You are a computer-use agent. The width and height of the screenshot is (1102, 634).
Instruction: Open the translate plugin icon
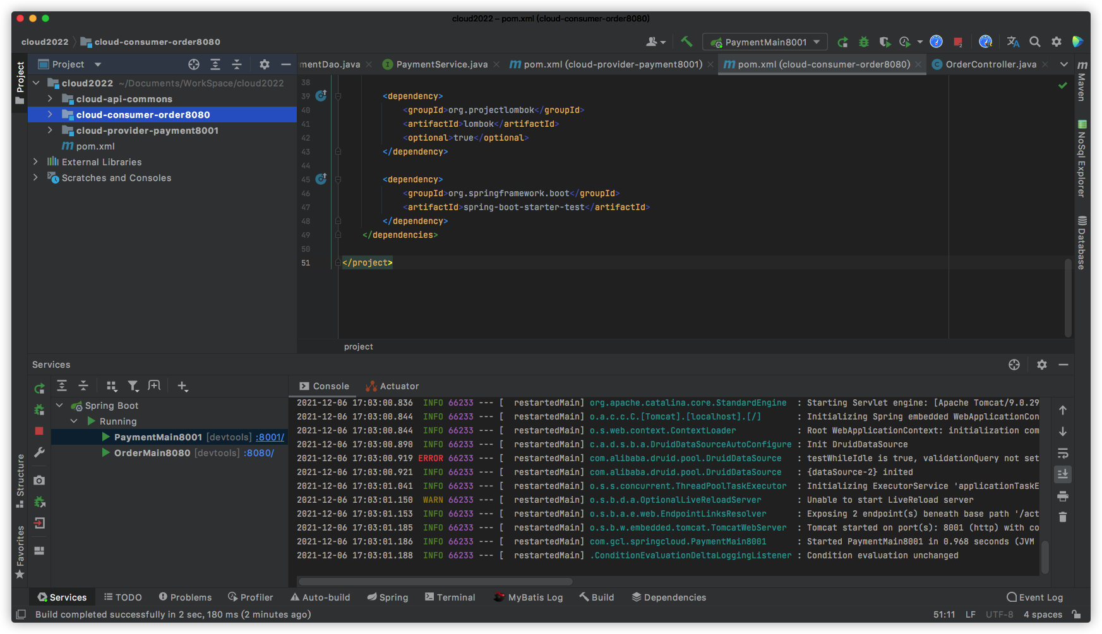pyautogui.click(x=1013, y=42)
